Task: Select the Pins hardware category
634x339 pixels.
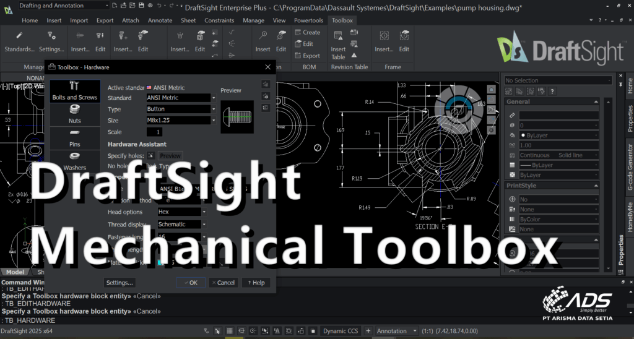Action: coord(75,138)
